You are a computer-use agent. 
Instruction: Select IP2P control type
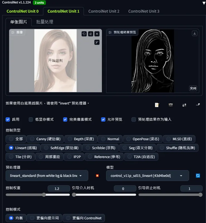pos(74,157)
